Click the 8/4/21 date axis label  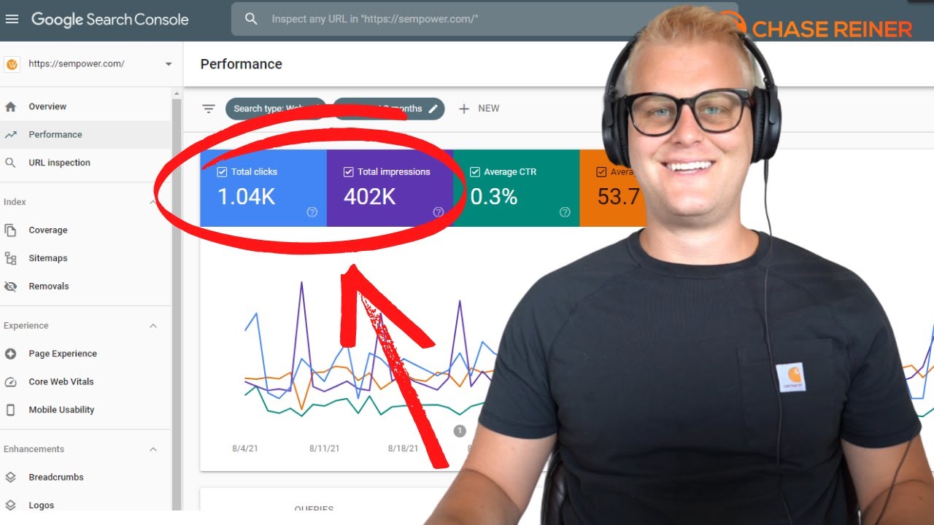coord(245,448)
